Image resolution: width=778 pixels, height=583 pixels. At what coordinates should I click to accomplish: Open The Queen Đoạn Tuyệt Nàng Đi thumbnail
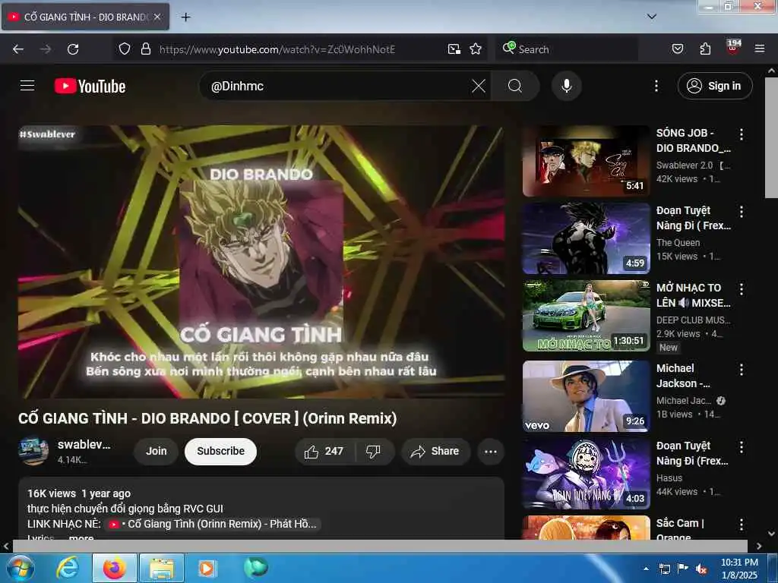(586, 238)
